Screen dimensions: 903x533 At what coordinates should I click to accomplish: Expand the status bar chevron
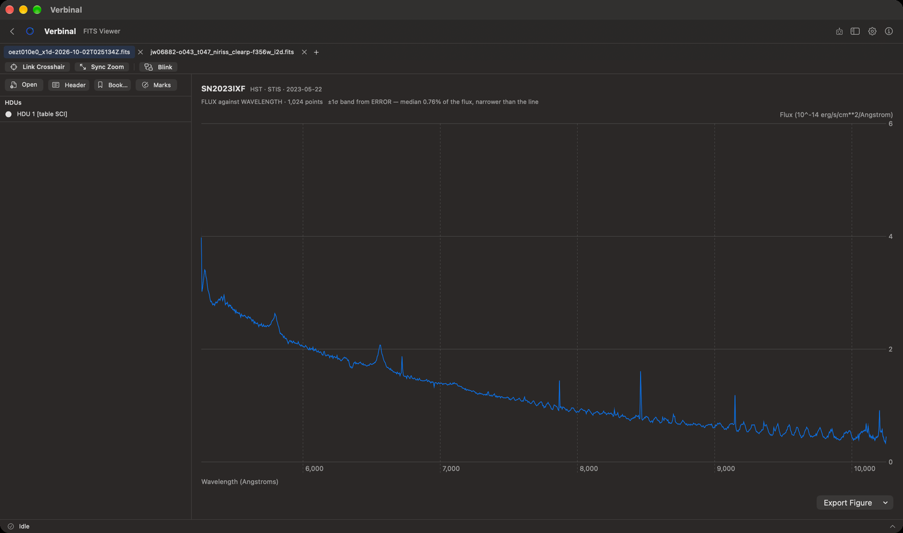coord(892,526)
